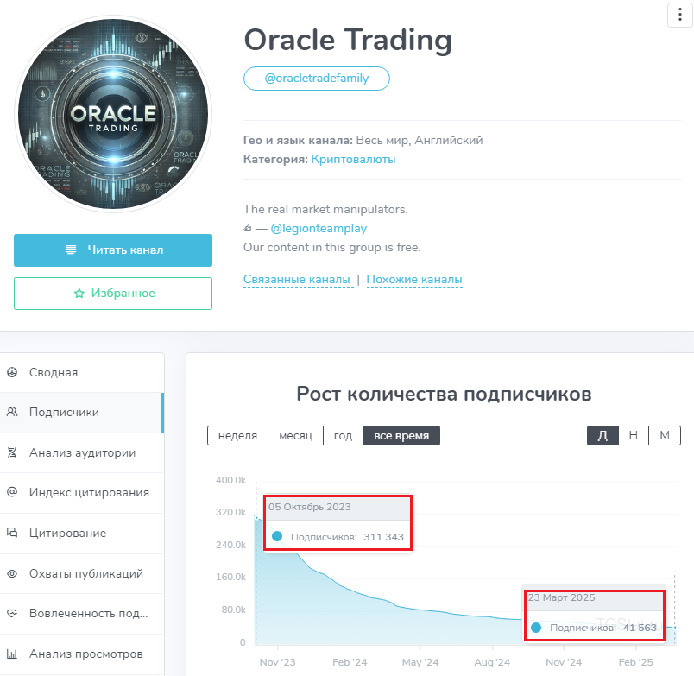
Task: Click the three-dot options menu icon
Action: (x=678, y=16)
